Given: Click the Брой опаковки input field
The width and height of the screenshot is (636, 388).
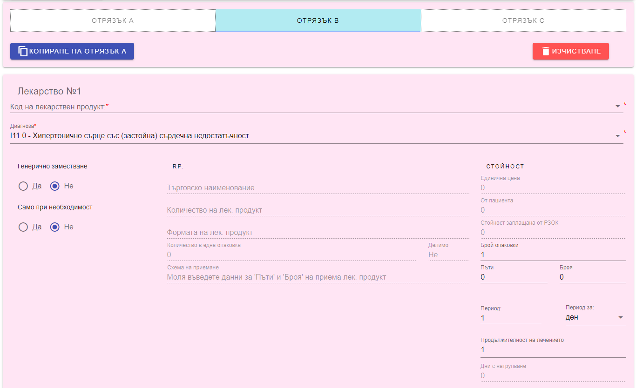Looking at the screenshot, I should pos(553,255).
